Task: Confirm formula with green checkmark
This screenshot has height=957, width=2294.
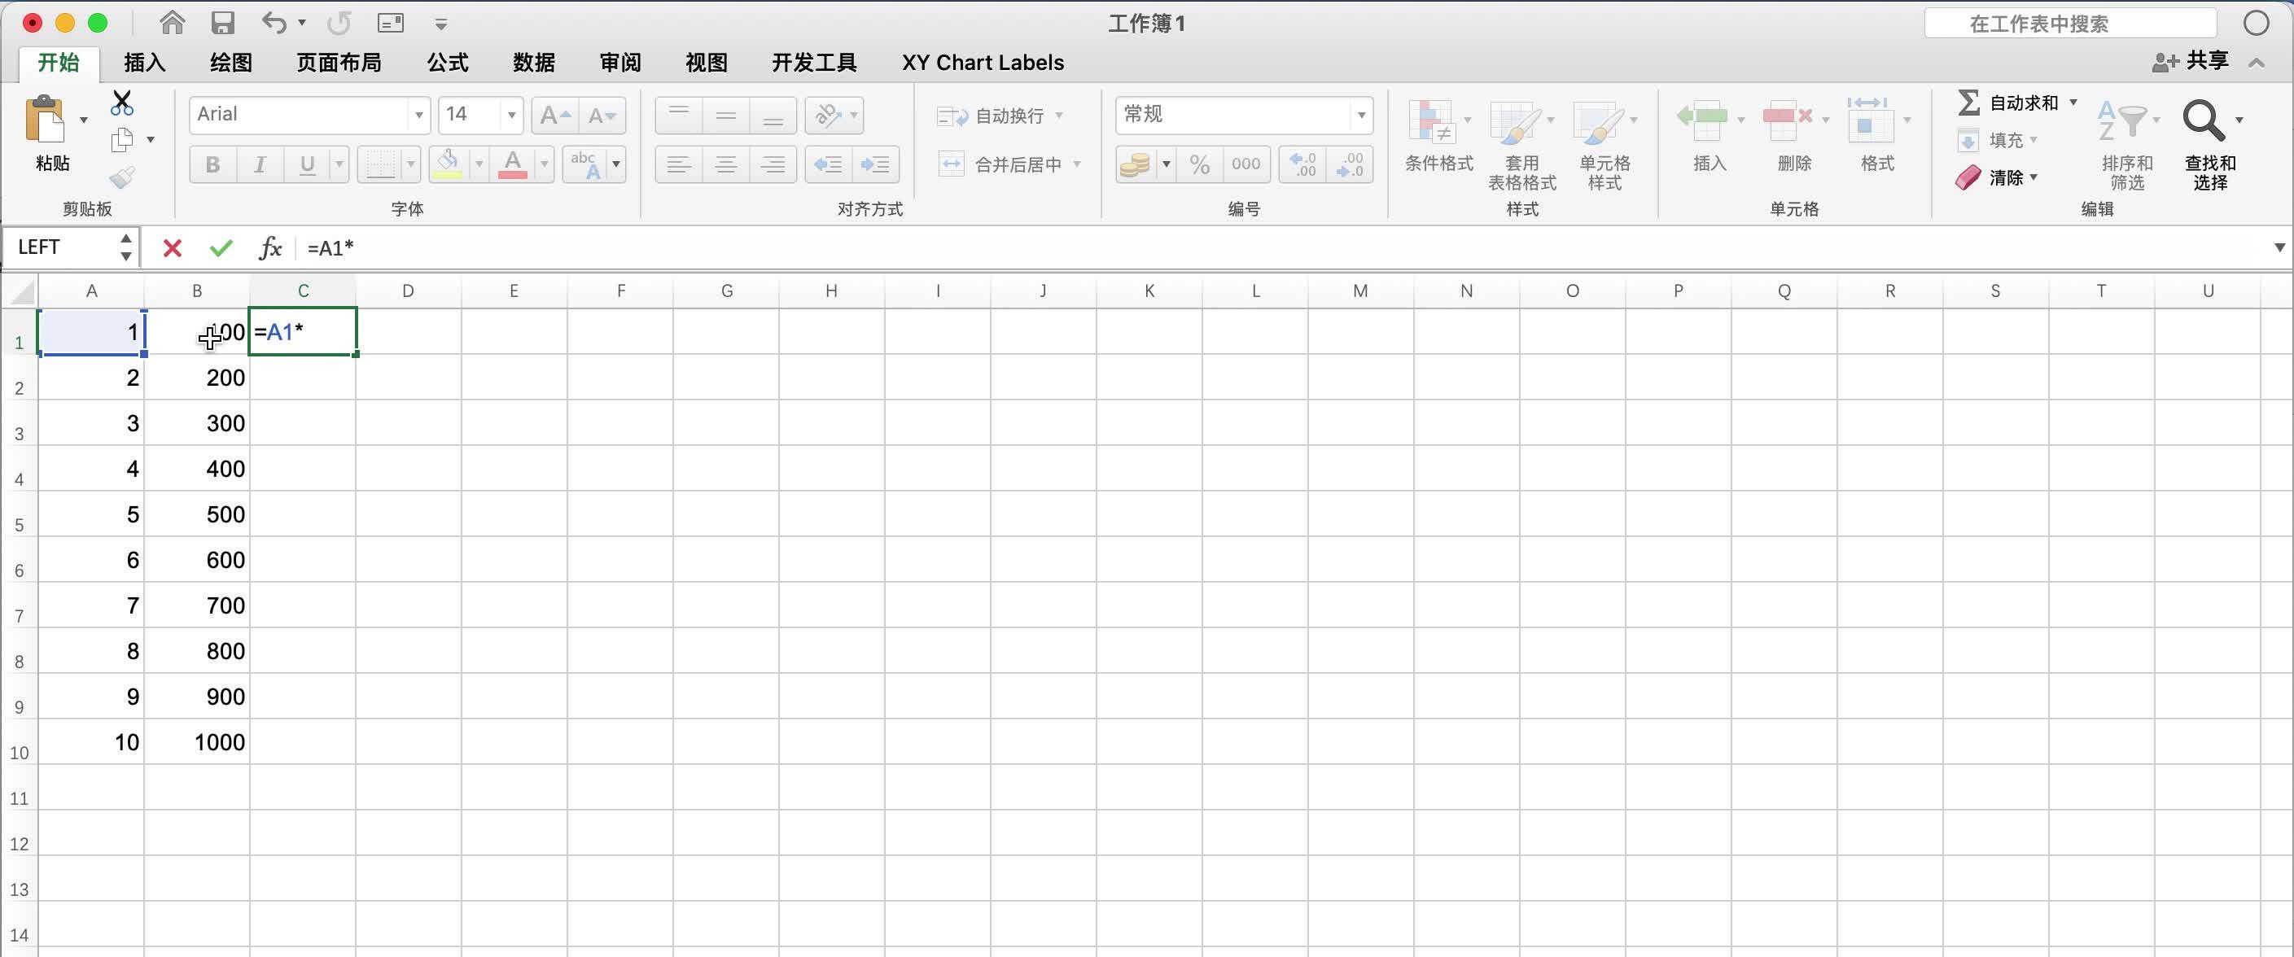Action: [x=221, y=247]
